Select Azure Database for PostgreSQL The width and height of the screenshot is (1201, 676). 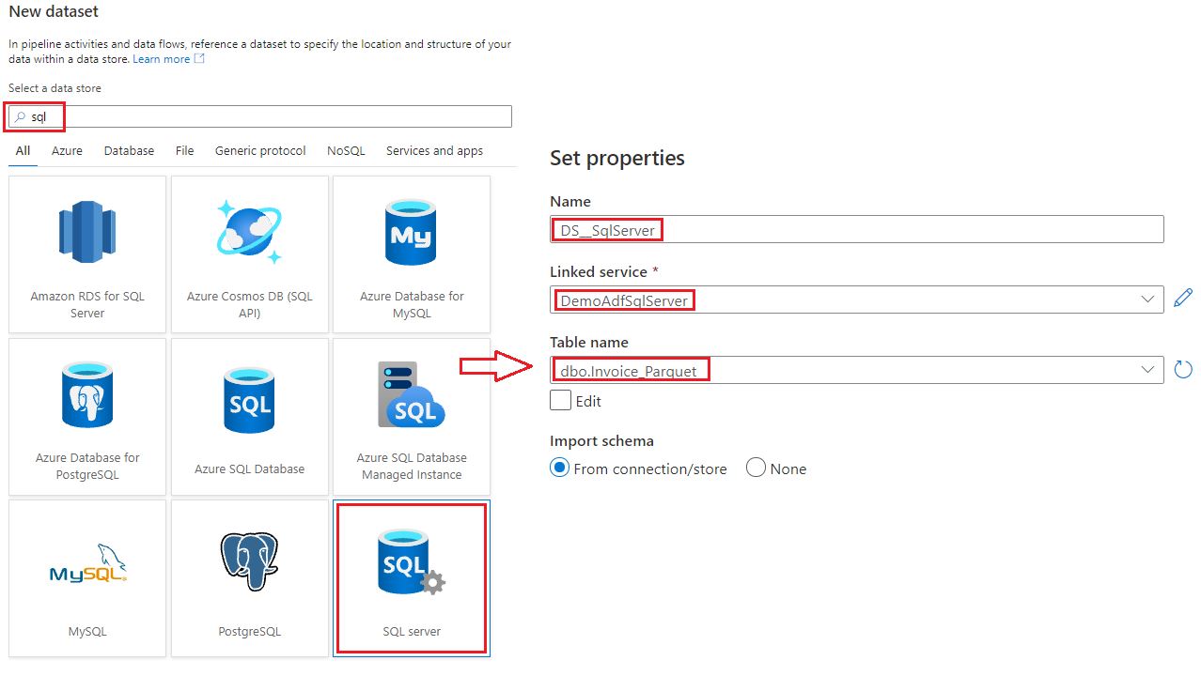[86, 416]
